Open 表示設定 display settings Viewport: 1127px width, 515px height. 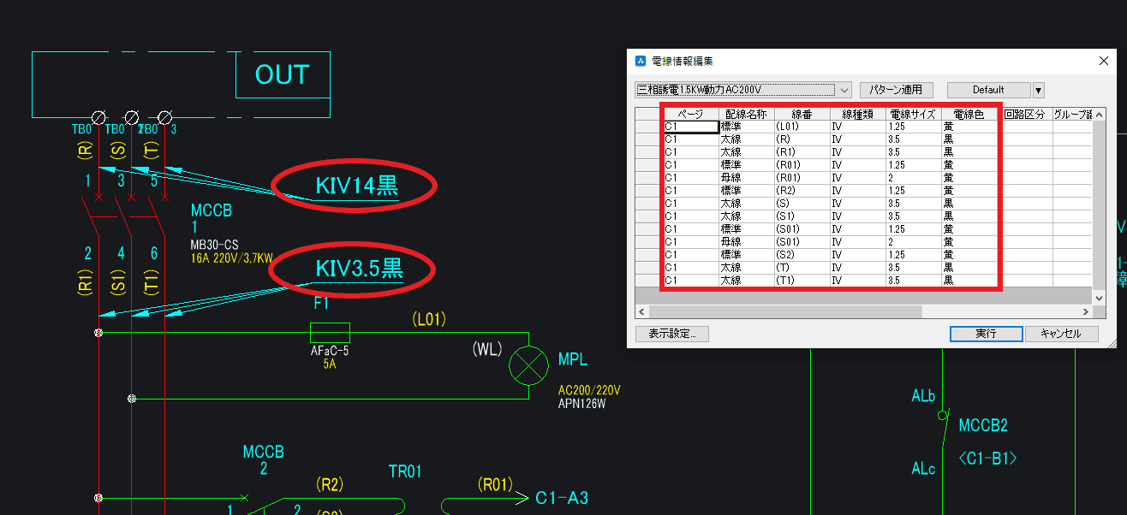click(671, 334)
